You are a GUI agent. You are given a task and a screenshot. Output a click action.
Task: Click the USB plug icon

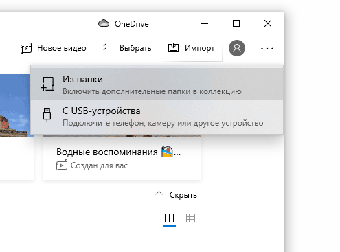point(47,115)
